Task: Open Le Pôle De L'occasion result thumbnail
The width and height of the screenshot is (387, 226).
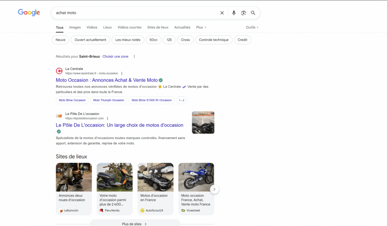Action: (203, 122)
